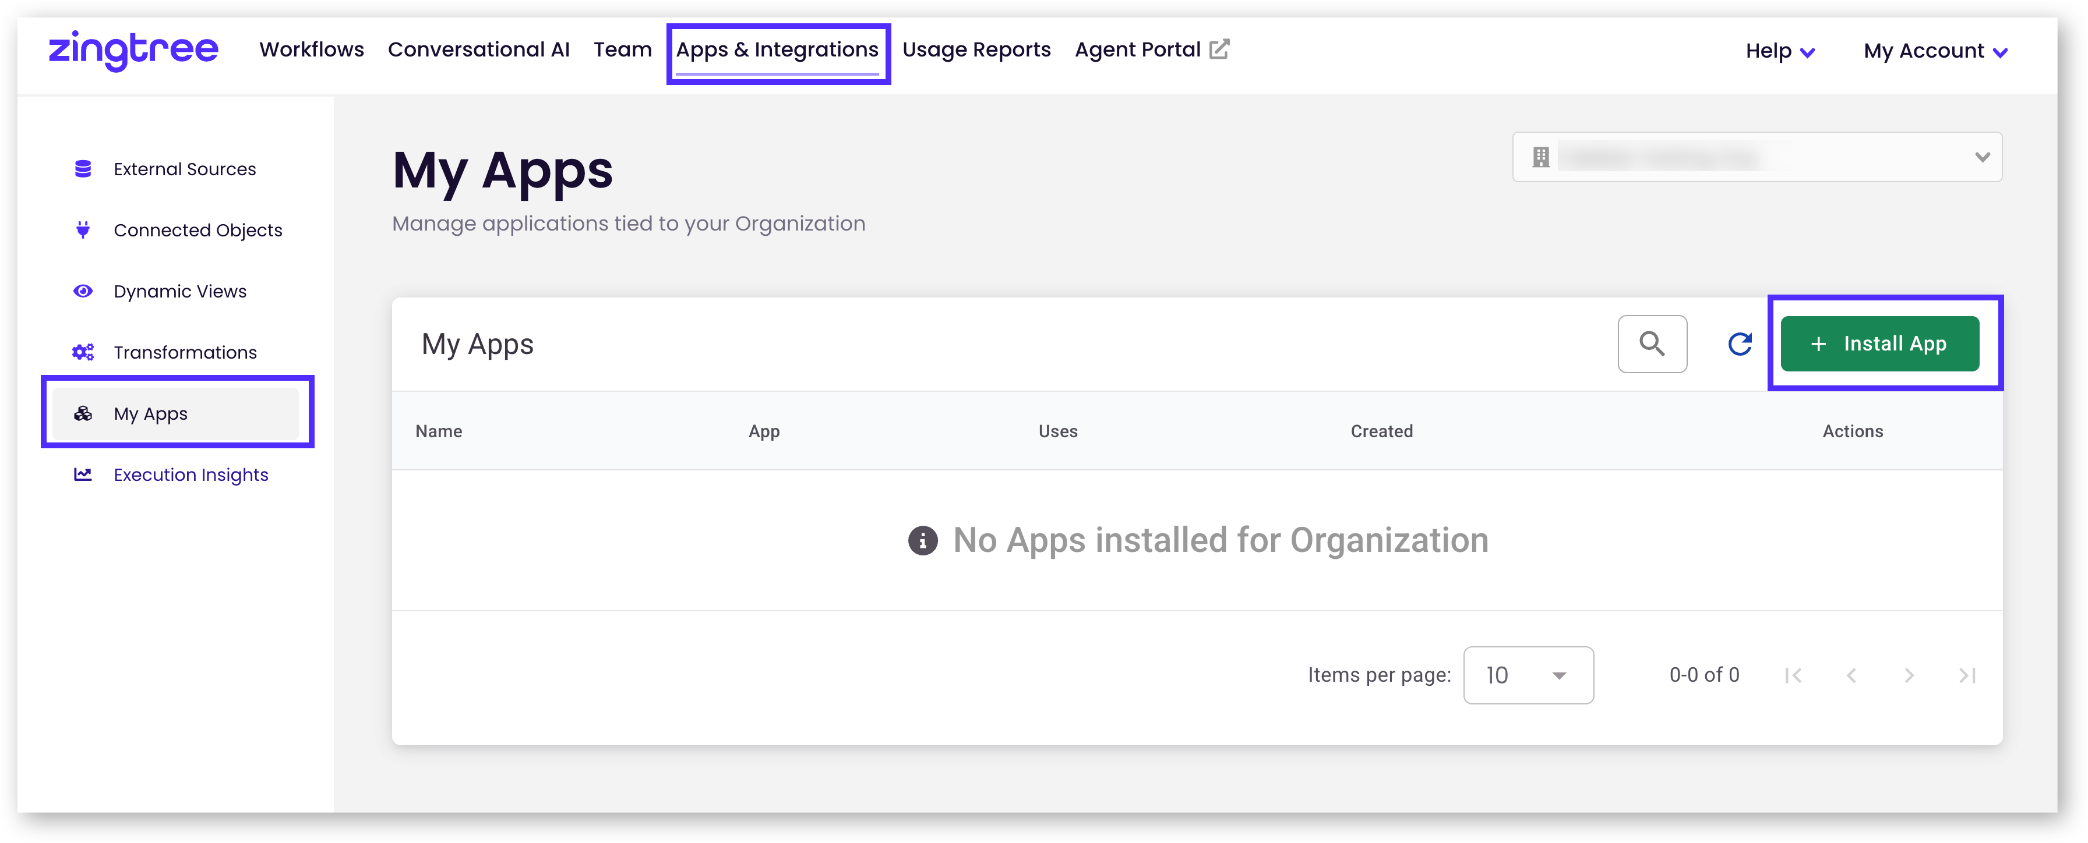This screenshot has height=843, width=2088.
Task: Click the Execution Insights chart icon
Action: (x=83, y=474)
